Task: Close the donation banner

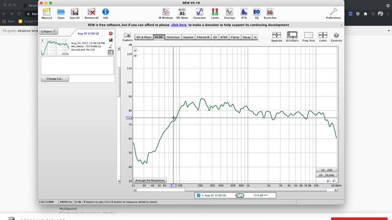Action: pos(342,25)
